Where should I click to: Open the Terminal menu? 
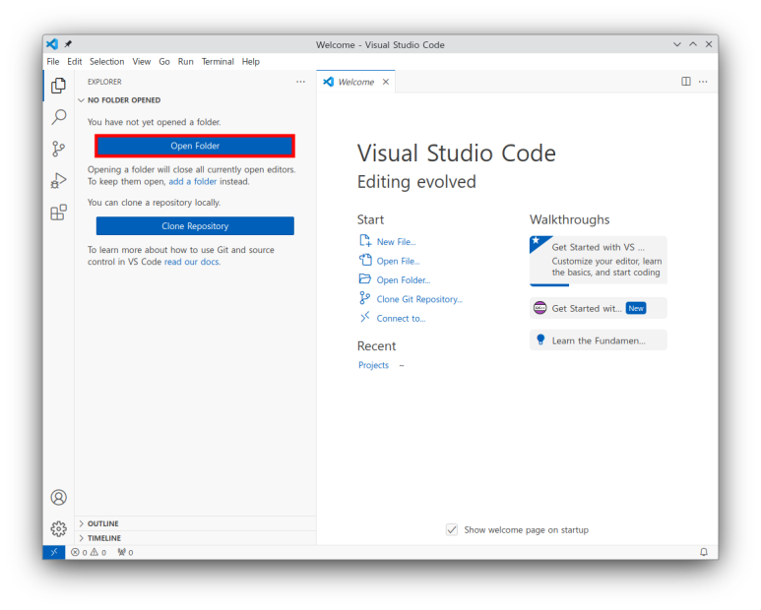[218, 62]
